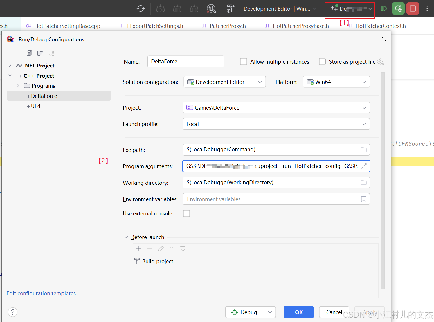The image size is (434, 322).
Task: Open the HotPatcherSettingBase.cpp tab
Action: pos(67,26)
